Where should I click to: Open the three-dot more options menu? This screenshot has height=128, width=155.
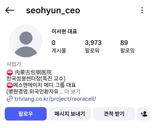click(x=142, y=10)
